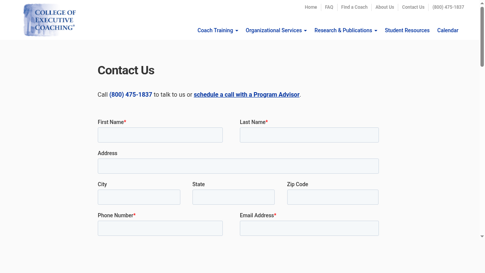
Task: Visit the About Us page
Action: coord(385,7)
